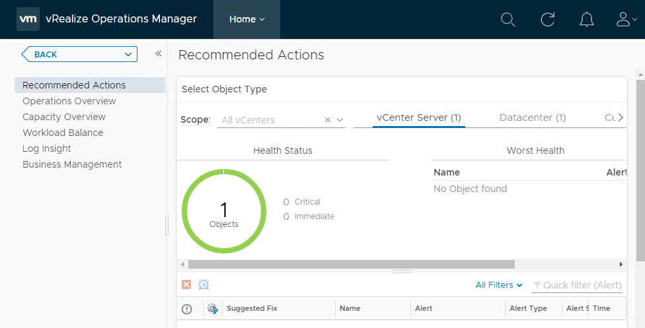Image resolution: width=645 pixels, height=328 pixels.
Task: Click the cancel alert red X icon
Action: 186,284
